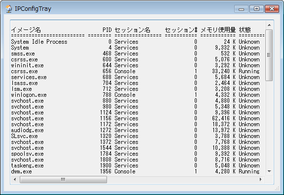Click the セッション名 column header text
Viewport: 284px width, 195px height.
coord(133,30)
